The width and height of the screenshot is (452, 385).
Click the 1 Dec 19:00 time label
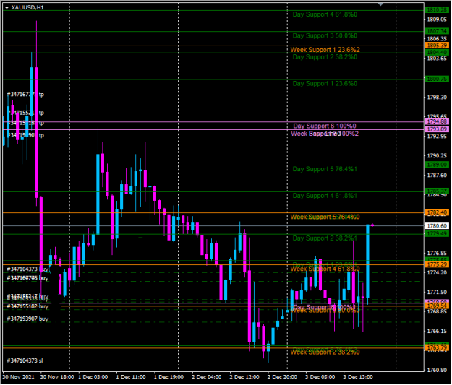pos(169,377)
